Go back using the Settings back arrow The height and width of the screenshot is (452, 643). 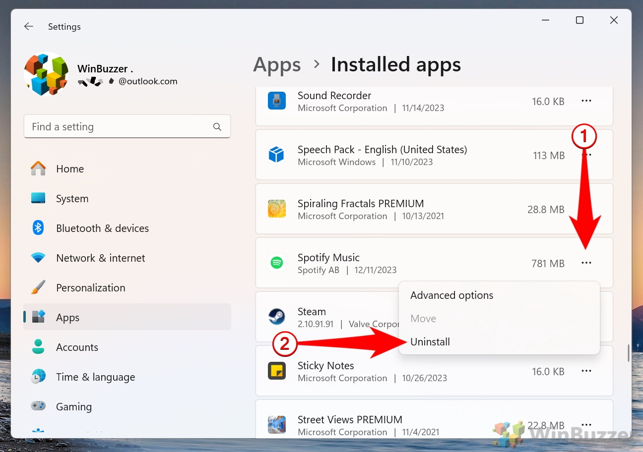tap(29, 27)
